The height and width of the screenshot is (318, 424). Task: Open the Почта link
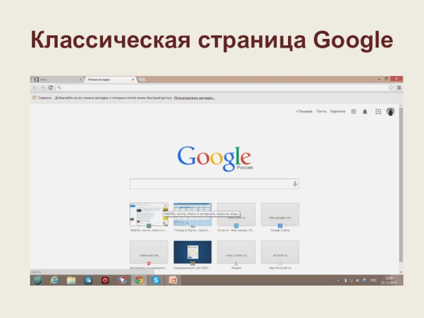(x=321, y=111)
